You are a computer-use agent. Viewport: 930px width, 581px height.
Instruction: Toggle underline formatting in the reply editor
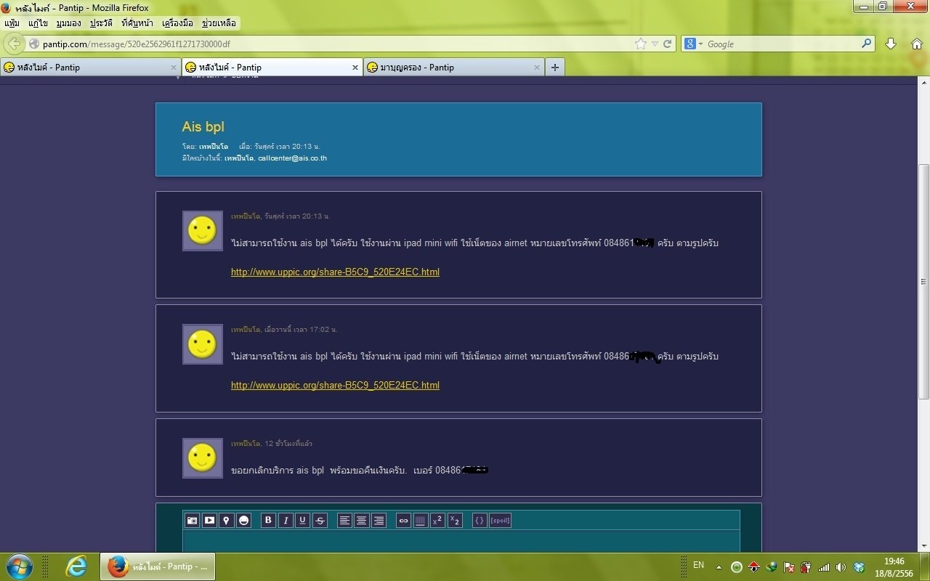pyautogui.click(x=303, y=520)
